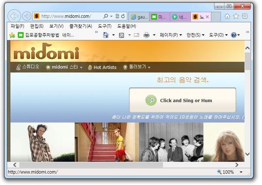Open Favorites with the star icon
The image size is (262, 185).
coord(236,16)
